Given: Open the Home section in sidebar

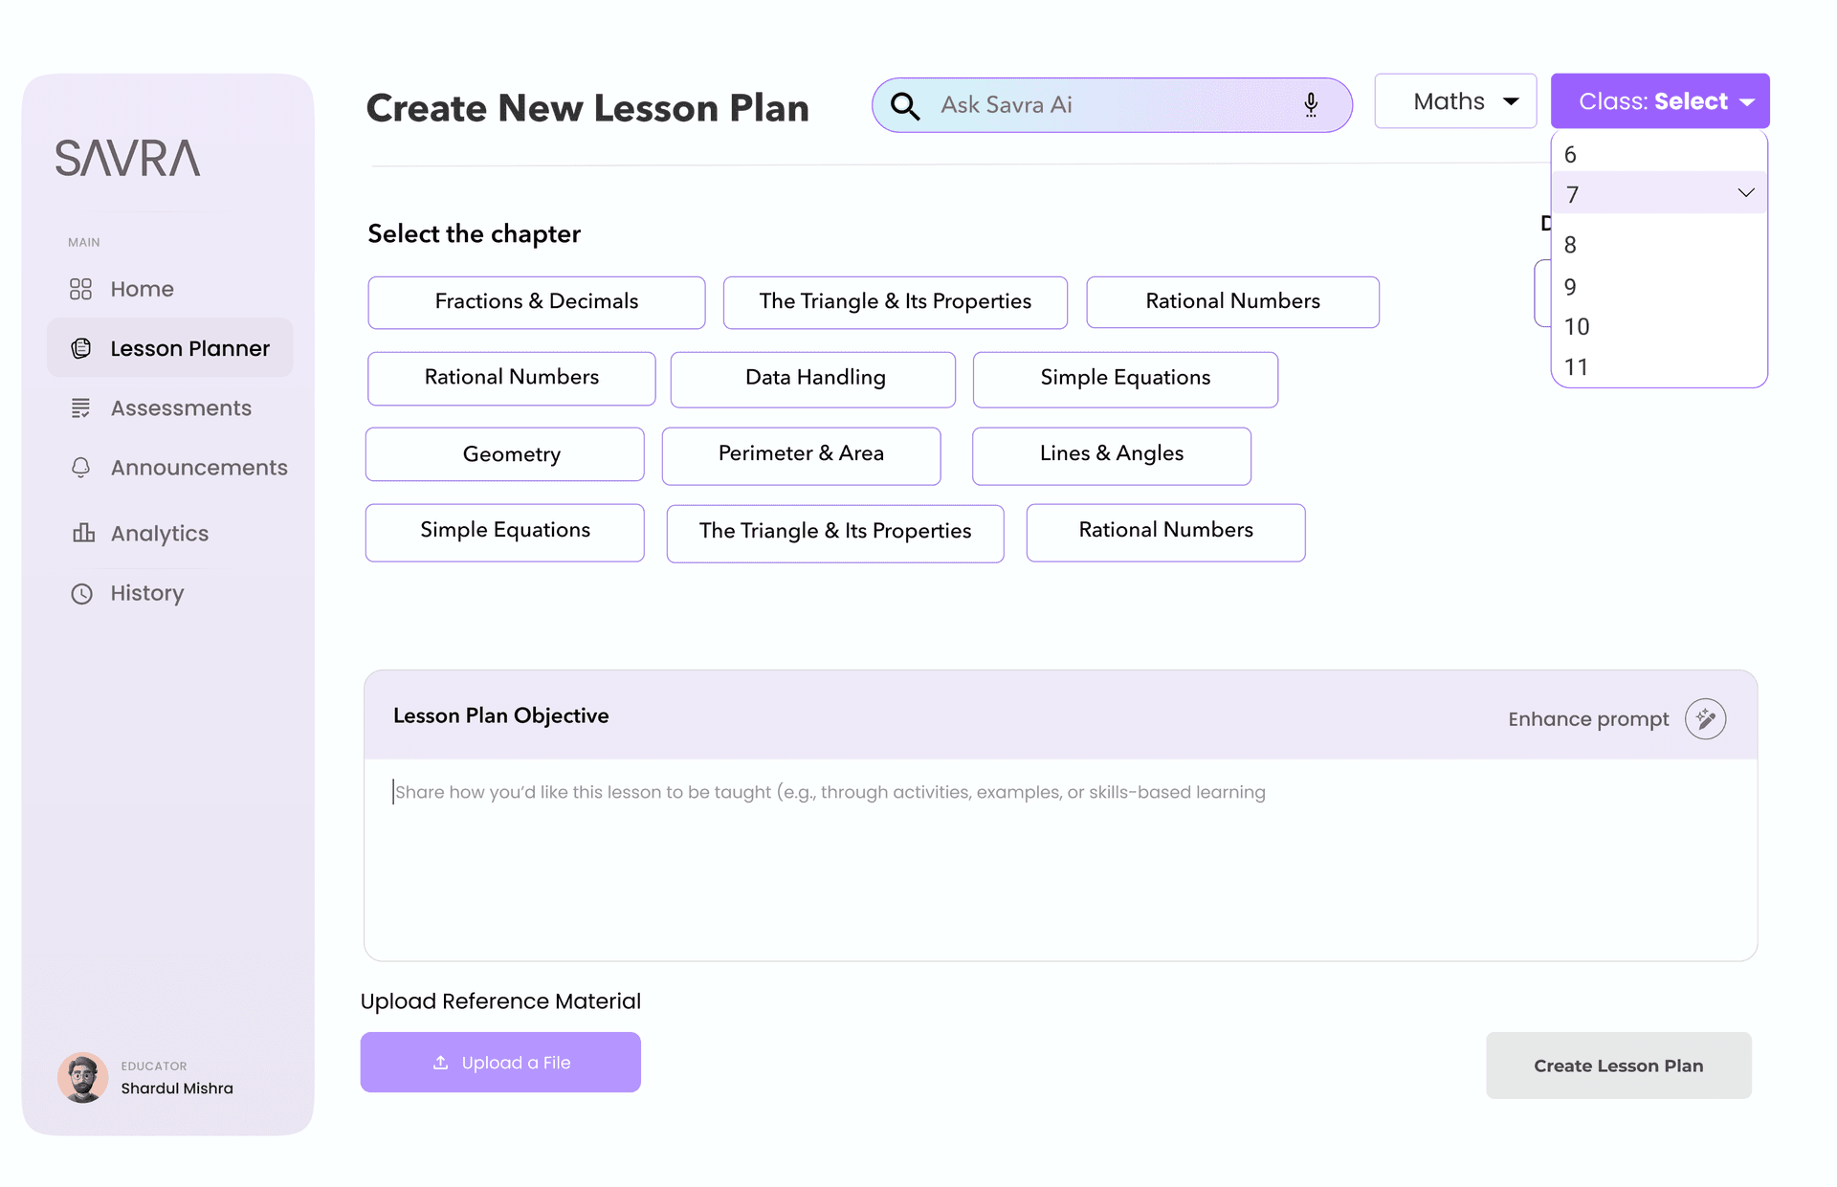Looking at the screenshot, I should [142, 288].
